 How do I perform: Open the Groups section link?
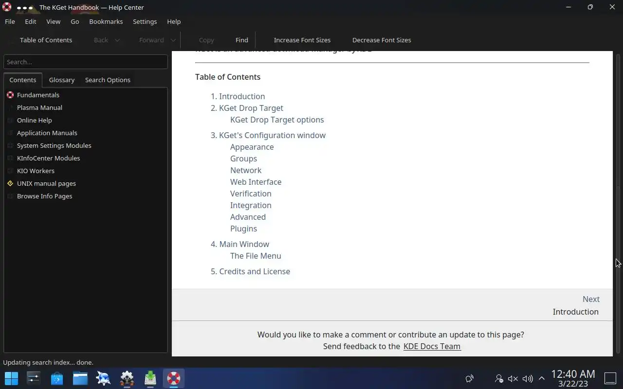click(x=243, y=159)
